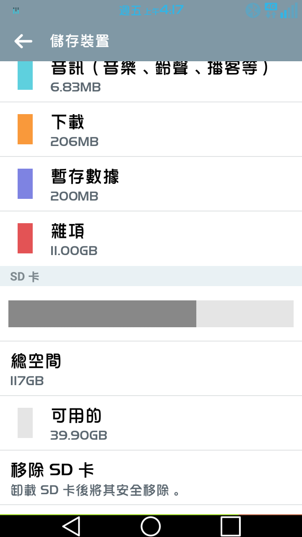The height and width of the screenshot is (537, 302).
Task: Open the 雜項 misc entry
Action: [x=151, y=238]
